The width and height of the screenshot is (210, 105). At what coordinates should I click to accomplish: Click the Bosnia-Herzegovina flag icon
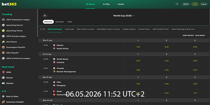[x=54, y=72]
